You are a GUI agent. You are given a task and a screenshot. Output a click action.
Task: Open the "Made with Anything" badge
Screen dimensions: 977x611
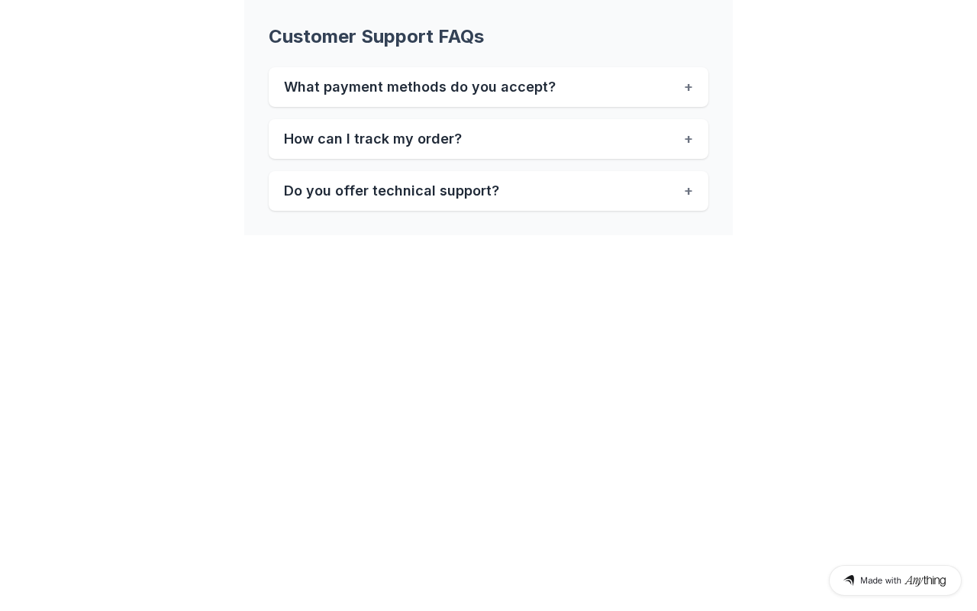coord(895,580)
